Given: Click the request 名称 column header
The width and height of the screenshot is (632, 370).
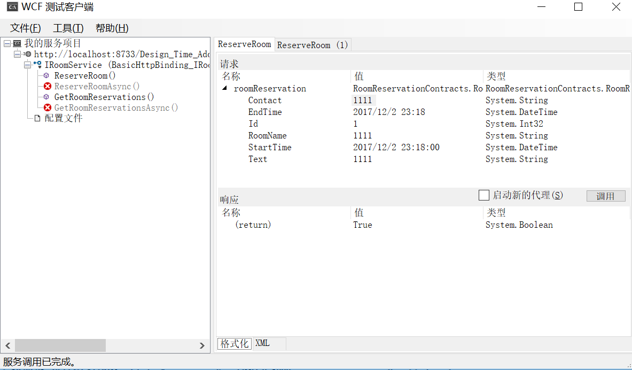Looking at the screenshot, I should (285, 76).
